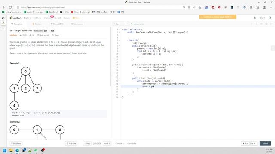Like the problem with thumbs-up

pos(23,35)
